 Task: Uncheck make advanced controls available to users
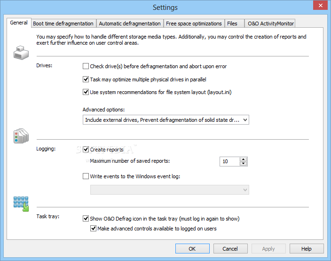tap(93, 228)
